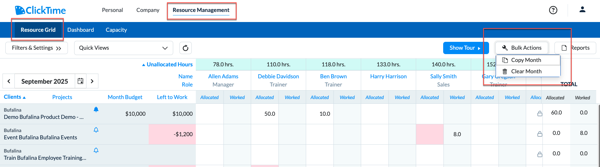Click bell icon for Event Bufalina Bufalina Events
The height and width of the screenshot is (167, 600).
pos(96,130)
